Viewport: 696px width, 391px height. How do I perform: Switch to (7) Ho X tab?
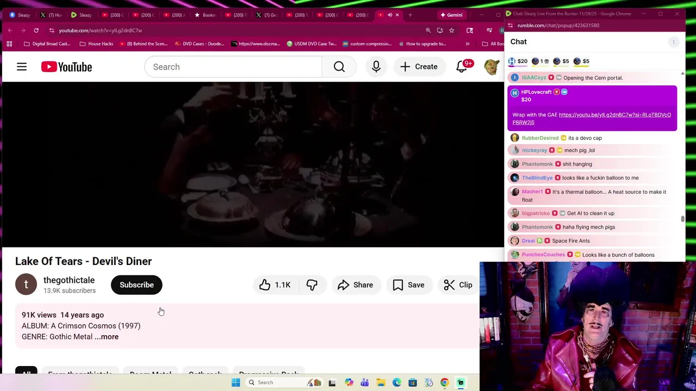51,15
